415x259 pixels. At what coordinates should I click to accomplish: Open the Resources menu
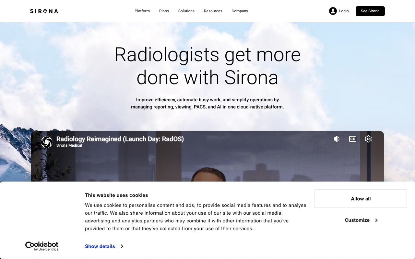(213, 11)
